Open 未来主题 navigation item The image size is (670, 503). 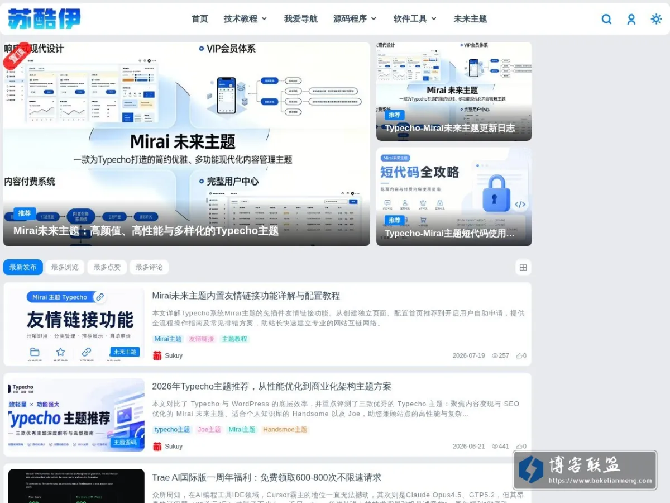470,19
